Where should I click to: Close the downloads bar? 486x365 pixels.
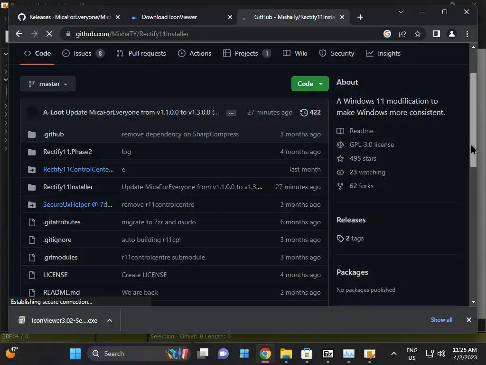468,320
